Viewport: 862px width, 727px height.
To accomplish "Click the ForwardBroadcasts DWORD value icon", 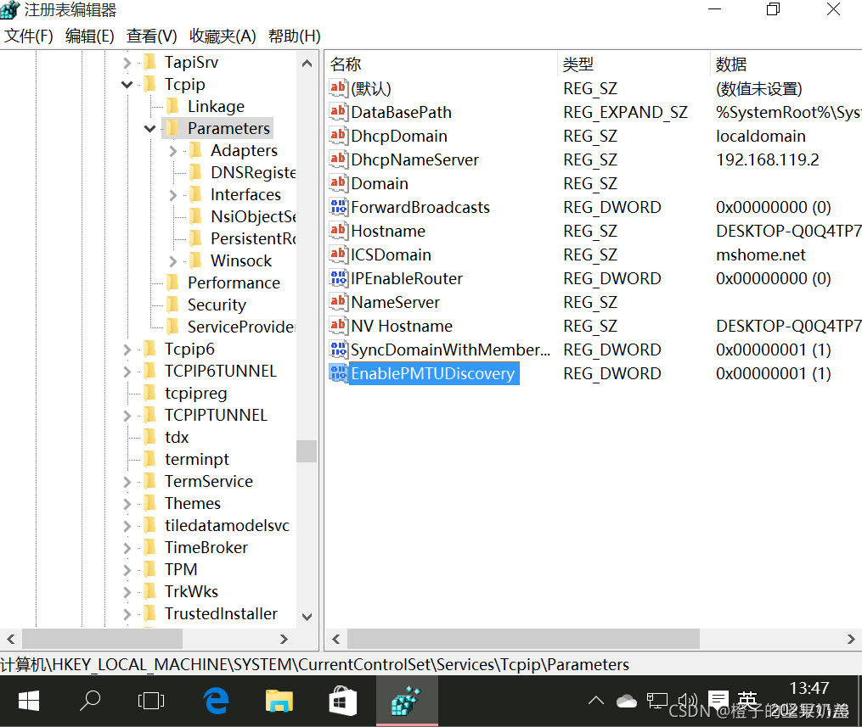I will (x=338, y=206).
